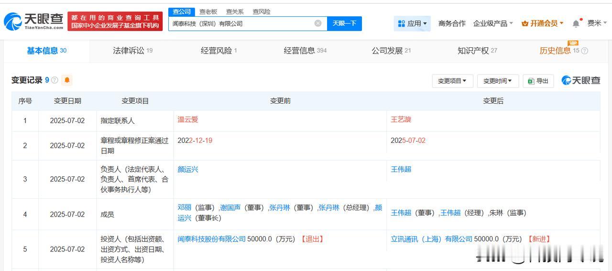Click the help question mark beside 变更记录 9

tap(55, 80)
